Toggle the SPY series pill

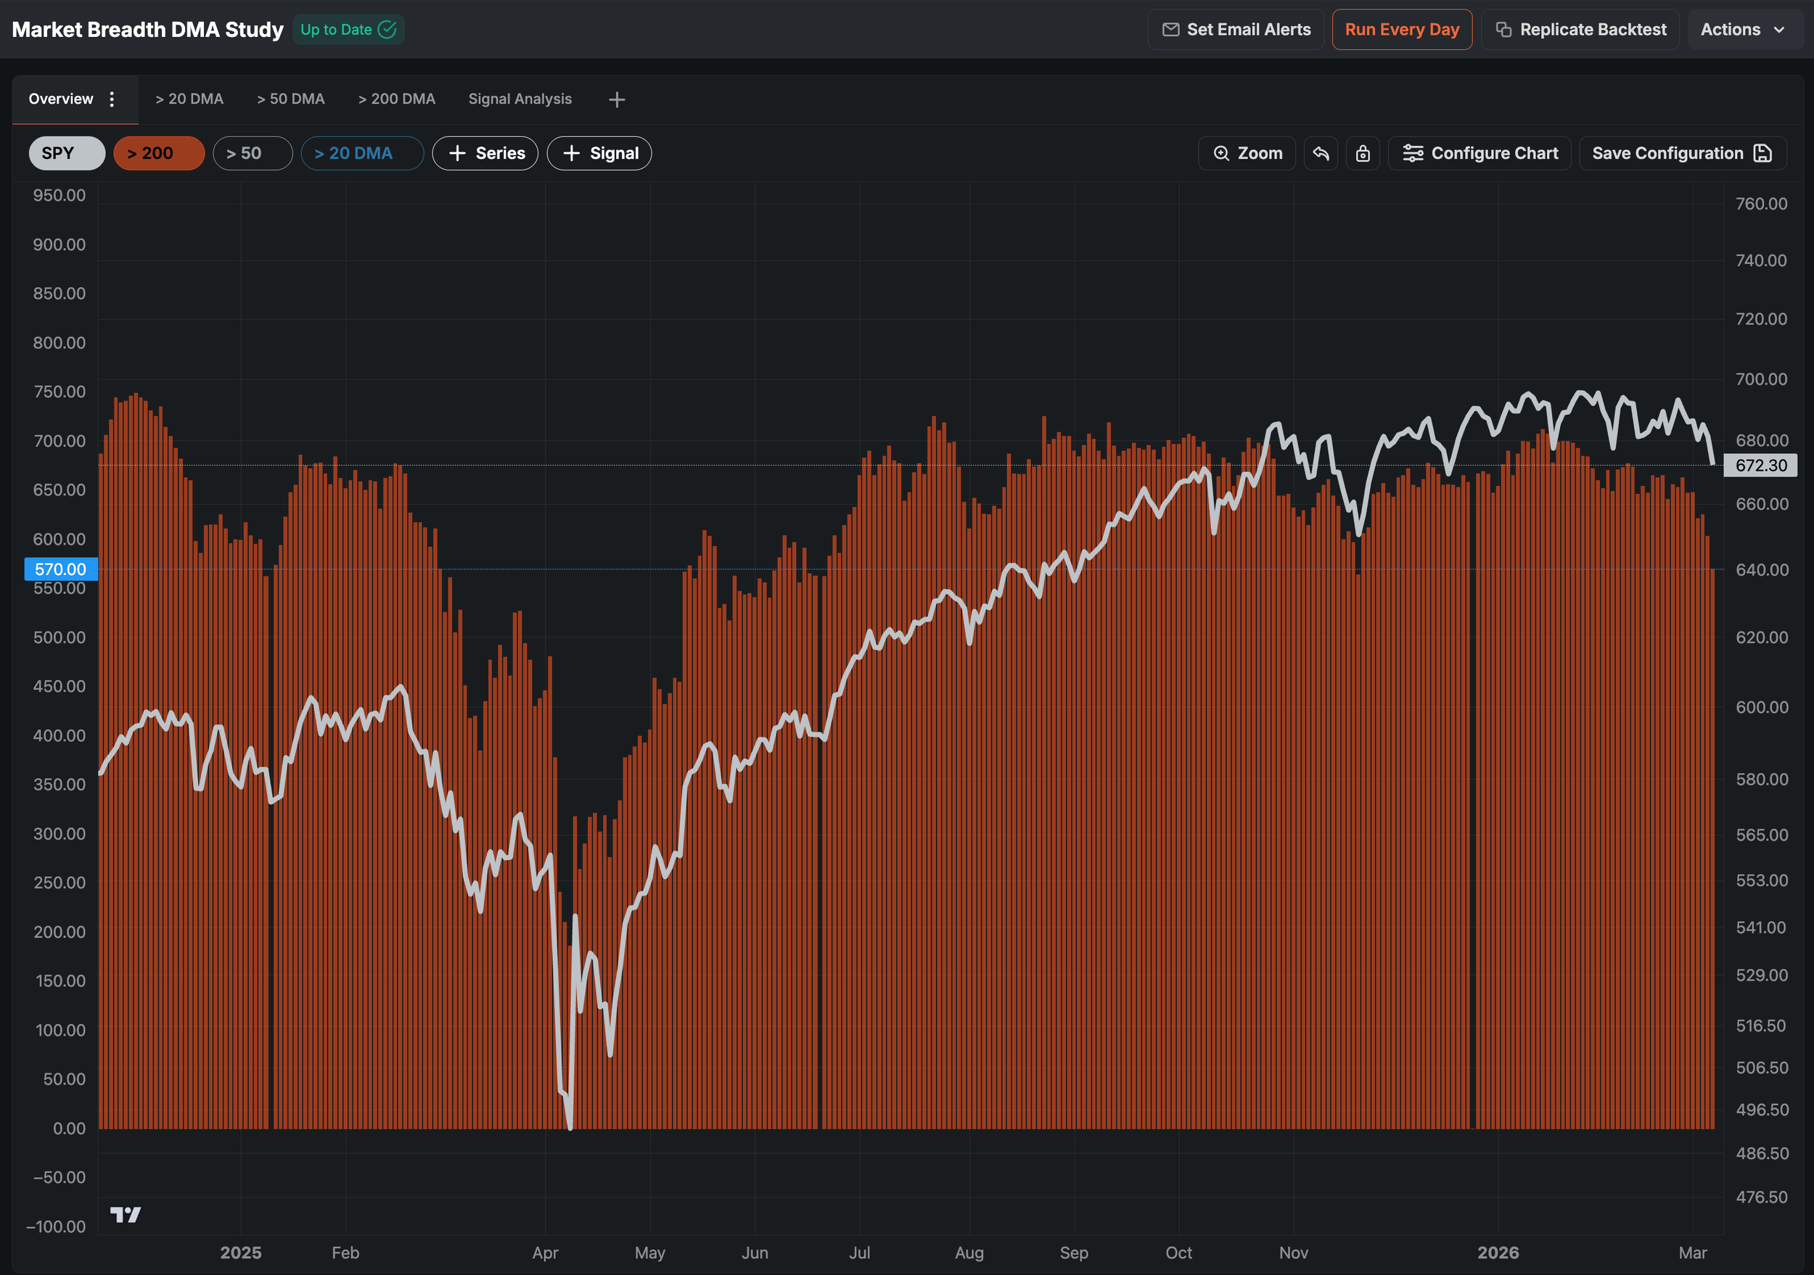click(66, 153)
